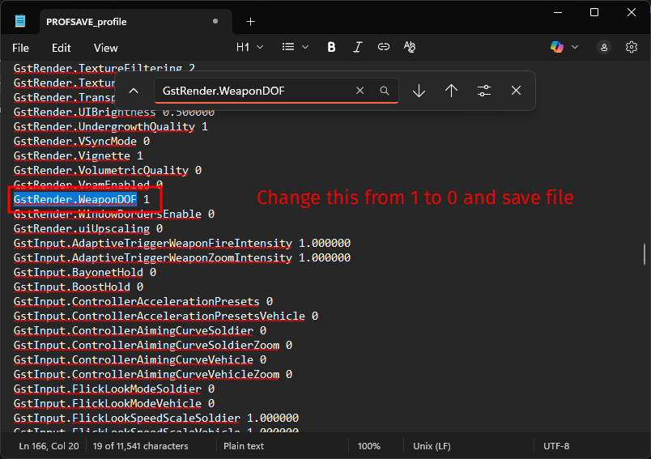Open the account profile icon
Viewport: 651px width, 459px height.
tap(604, 47)
